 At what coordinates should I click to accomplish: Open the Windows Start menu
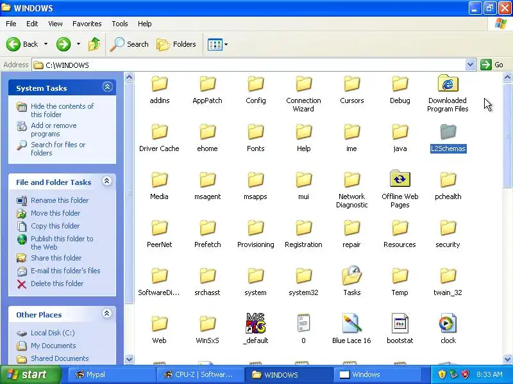point(30,374)
